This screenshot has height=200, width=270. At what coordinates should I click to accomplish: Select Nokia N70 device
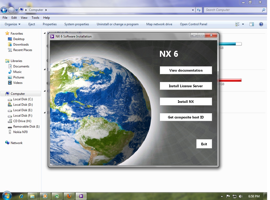pos(20,132)
